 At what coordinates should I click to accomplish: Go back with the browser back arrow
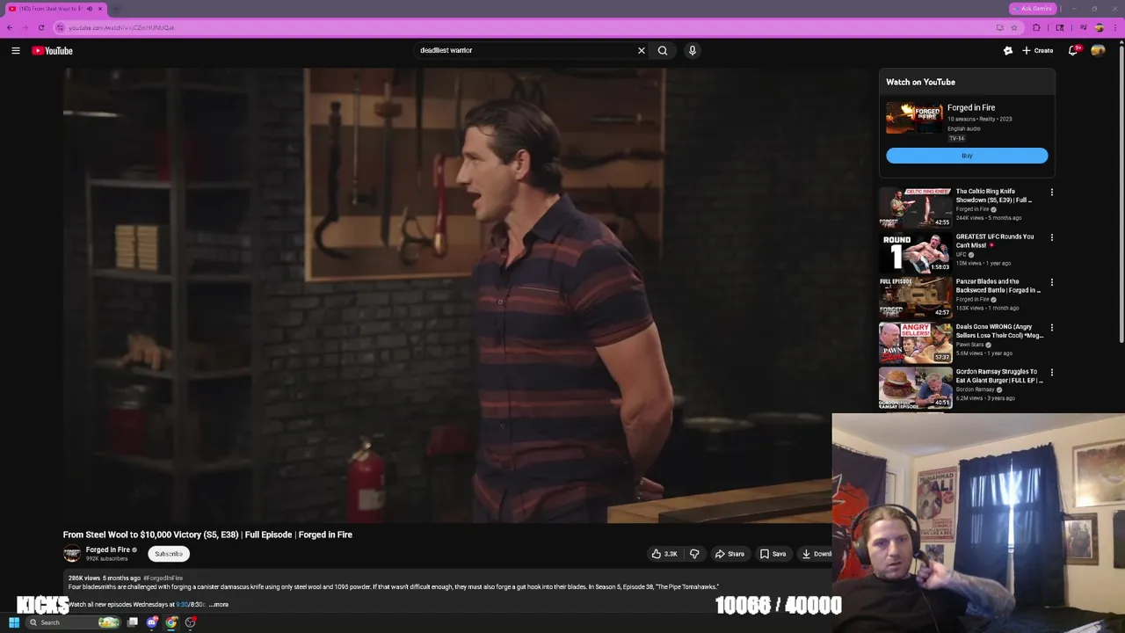pyautogui.click(x=10, y=27)
